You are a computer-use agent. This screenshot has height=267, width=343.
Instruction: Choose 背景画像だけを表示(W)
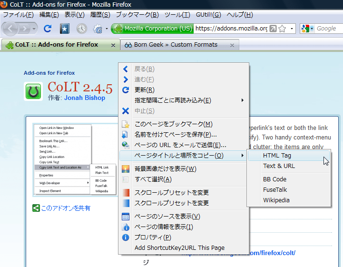tap(183, 169)
